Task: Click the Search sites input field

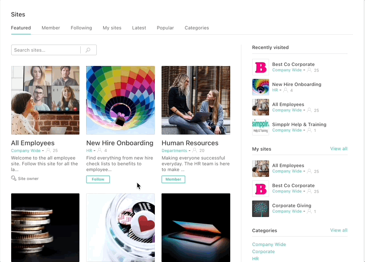Action: (x=46, y=50)
